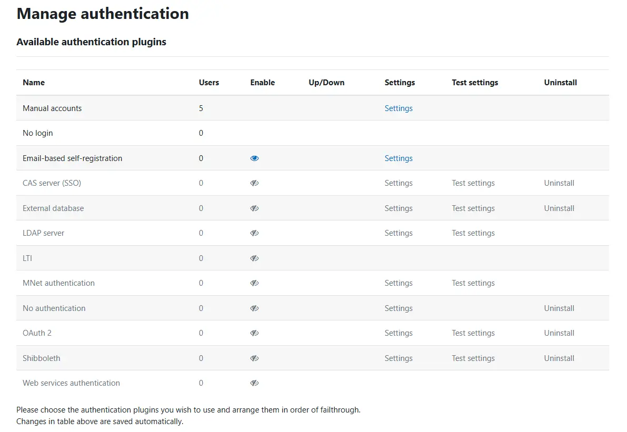
Task: Test settings for OAuth 2
Action: (473, 333)
